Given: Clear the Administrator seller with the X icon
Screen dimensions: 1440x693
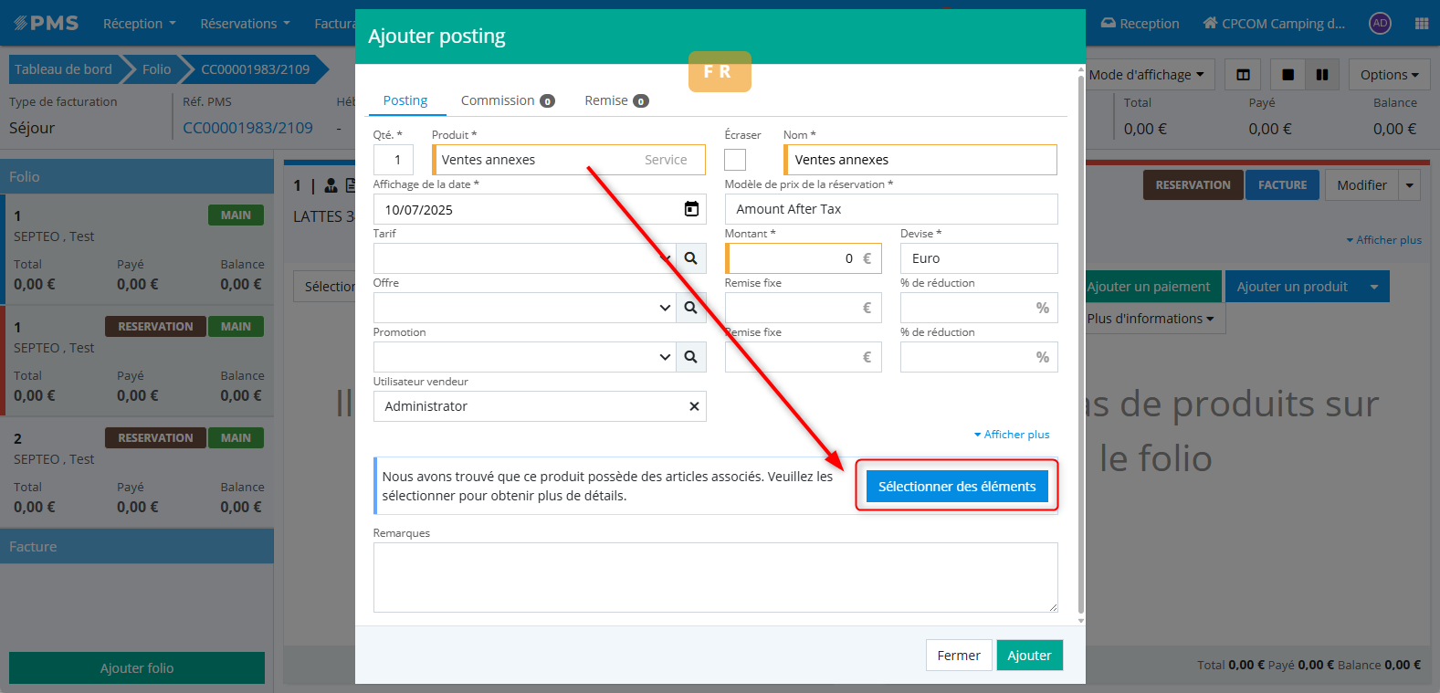Looking at the screenshot, I should [x=694, y=406].
